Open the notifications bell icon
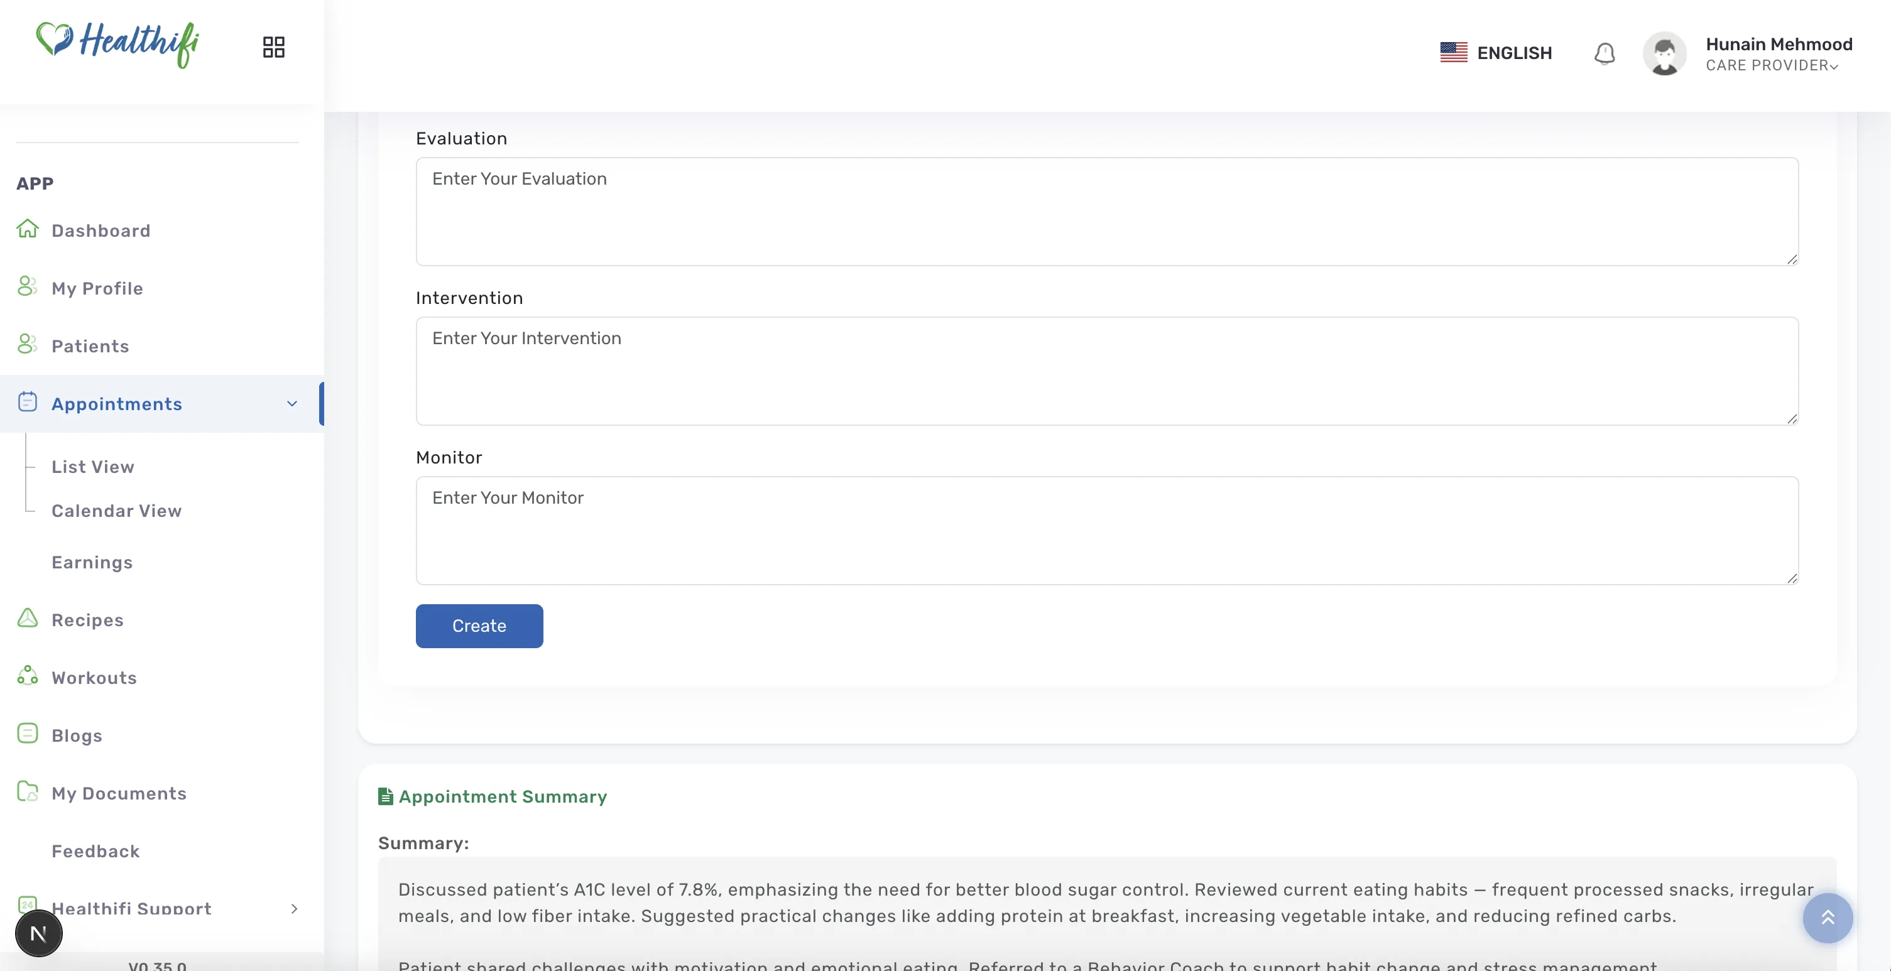The image size is (1891, 971). pos(1604,53)
